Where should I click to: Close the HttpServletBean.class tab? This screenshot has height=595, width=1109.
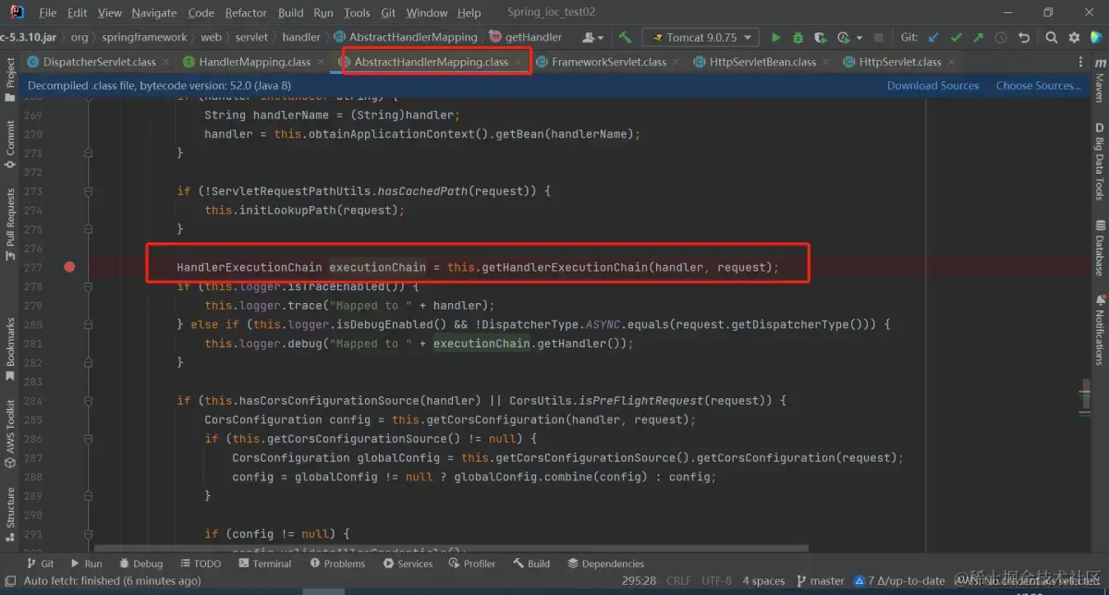(x=825, y=62)
